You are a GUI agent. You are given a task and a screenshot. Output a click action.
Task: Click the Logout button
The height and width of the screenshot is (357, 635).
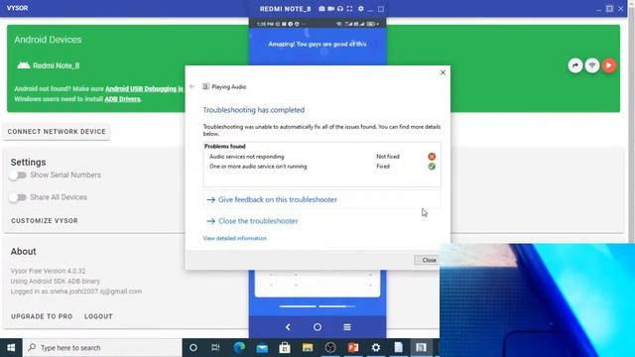(98, 316)
